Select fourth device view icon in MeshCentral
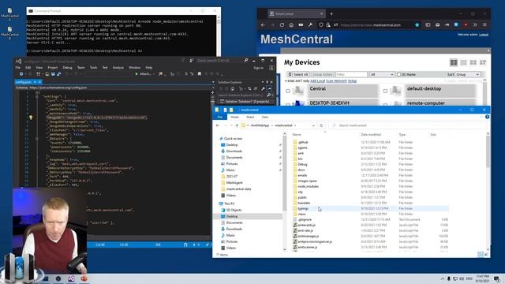505x284 pixels. (483, 62)
